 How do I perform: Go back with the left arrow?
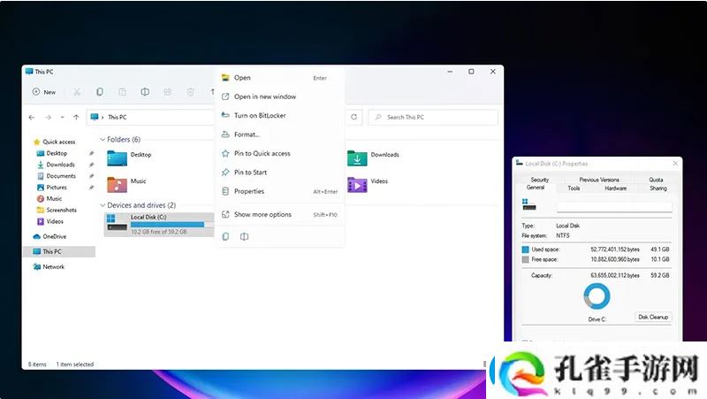point(32,118)
